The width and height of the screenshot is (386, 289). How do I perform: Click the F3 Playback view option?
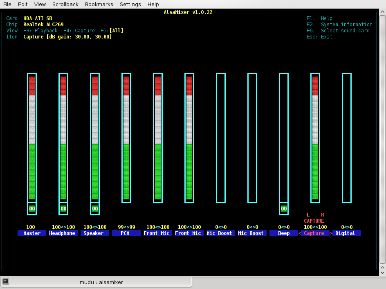click(x=40, y=31)
